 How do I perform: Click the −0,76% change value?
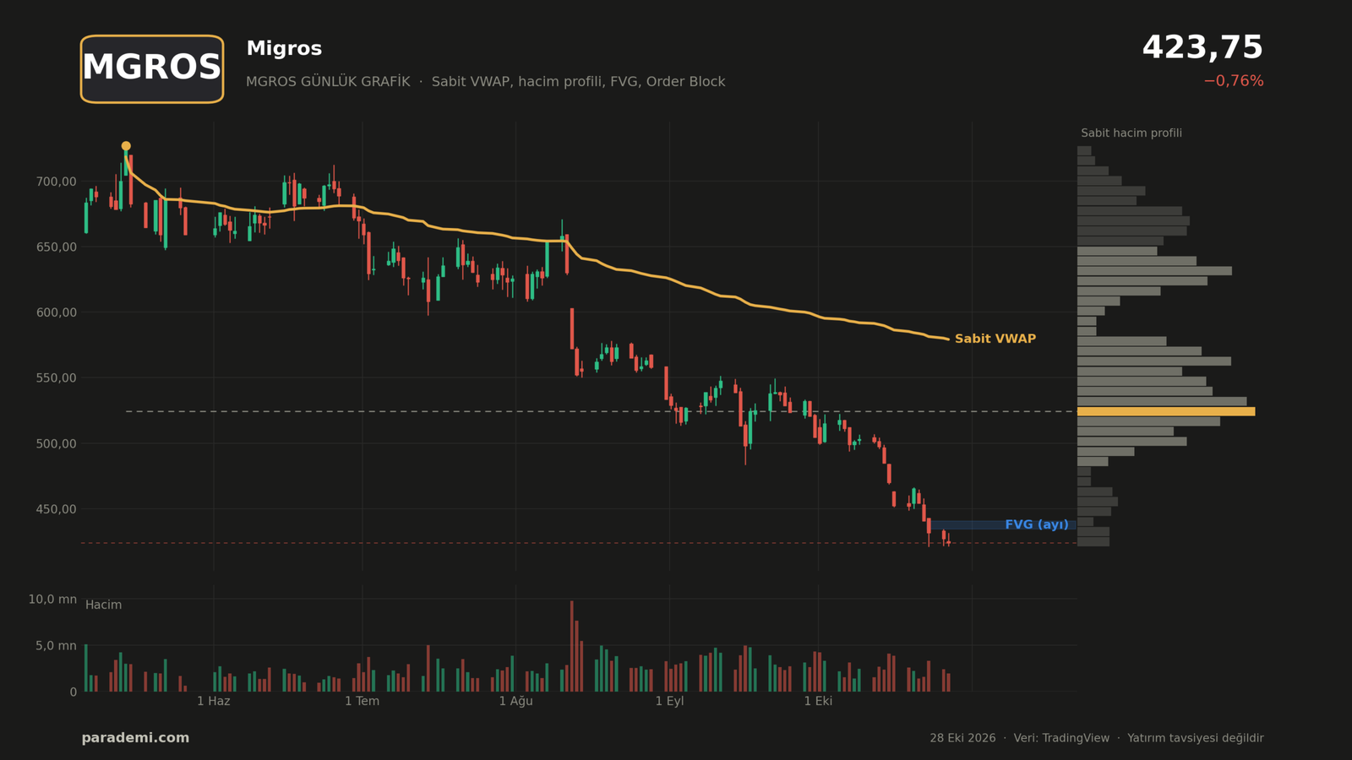tap(1234, 81)
